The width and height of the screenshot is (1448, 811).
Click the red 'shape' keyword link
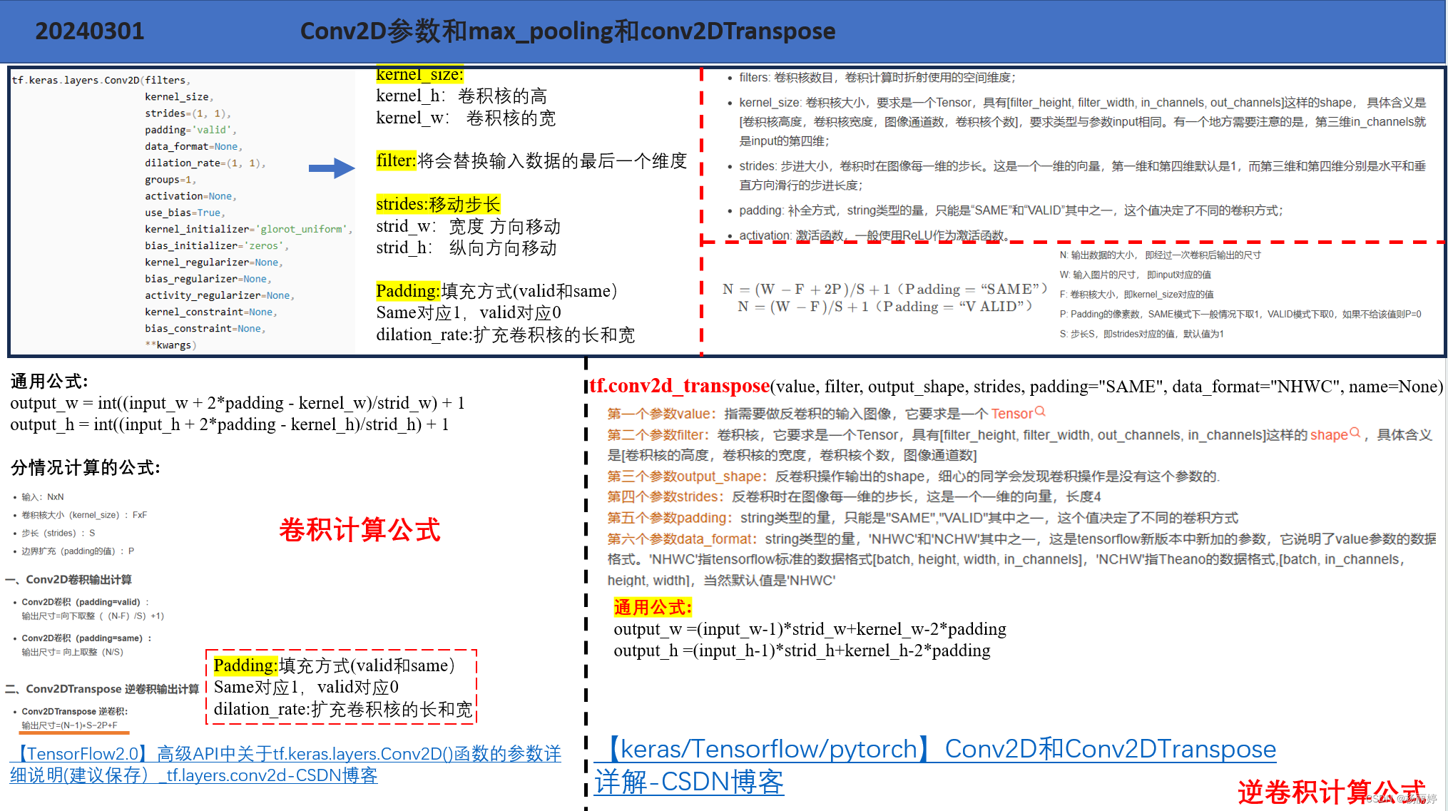(1329, 435)
